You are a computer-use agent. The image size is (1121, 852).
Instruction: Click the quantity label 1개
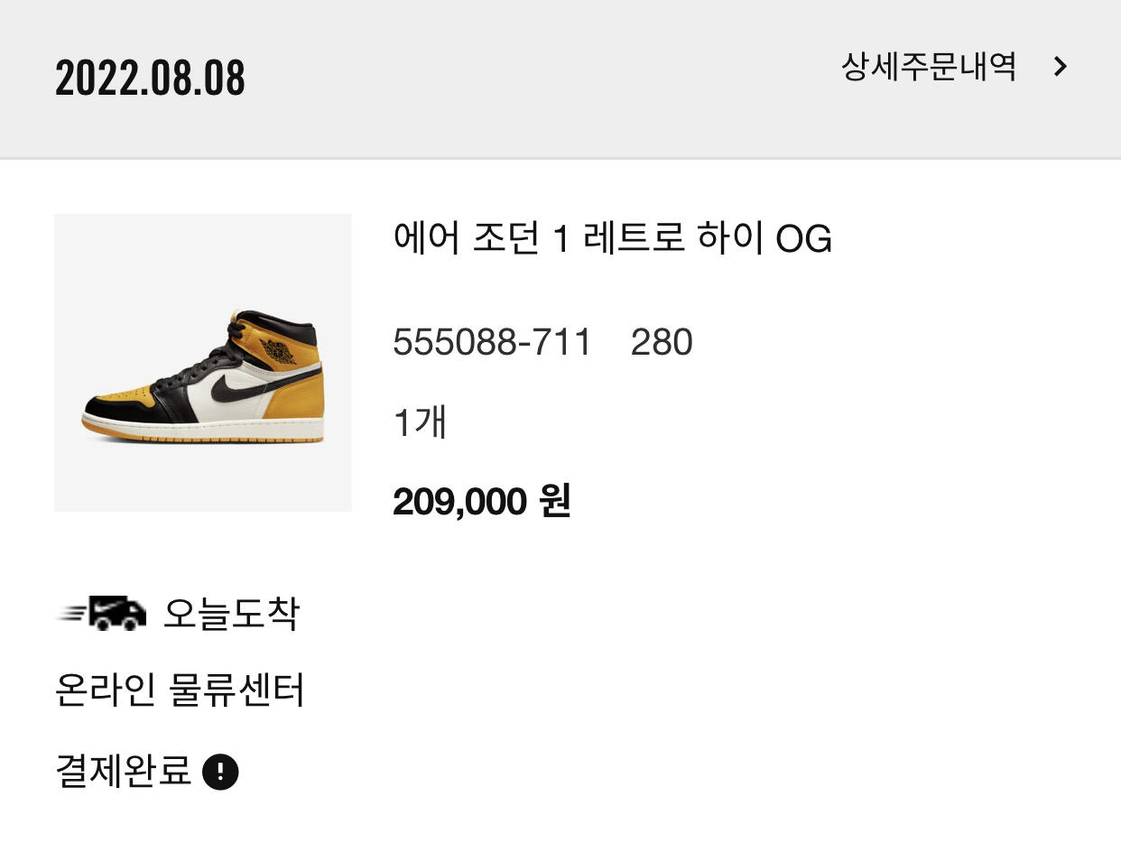[x=420, y=422]
